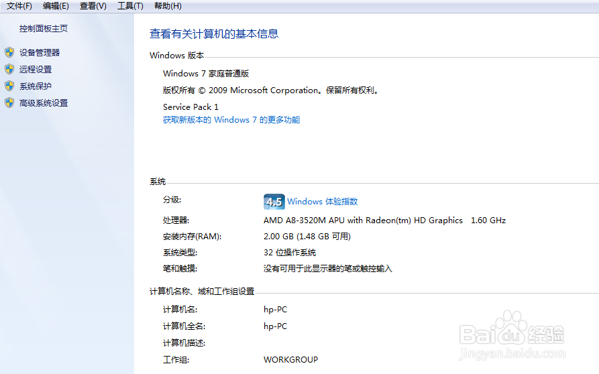Click the 4.5 rating score badge
Viewport: 599px width, 374px height.
point(274,202)
